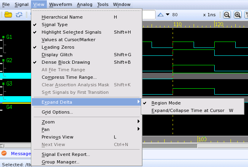Screen dimensions: 248x167
Task: Open the Signal menu
Action: pos(21,4)
